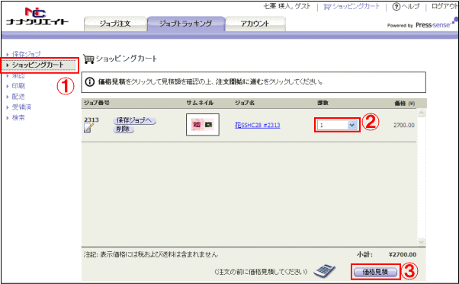Click the edit pencil icon for job 2313

click(x=89, y=128)
